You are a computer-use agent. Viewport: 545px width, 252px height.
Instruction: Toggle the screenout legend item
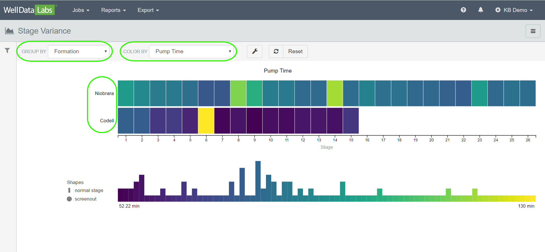[x=85, y=199]
